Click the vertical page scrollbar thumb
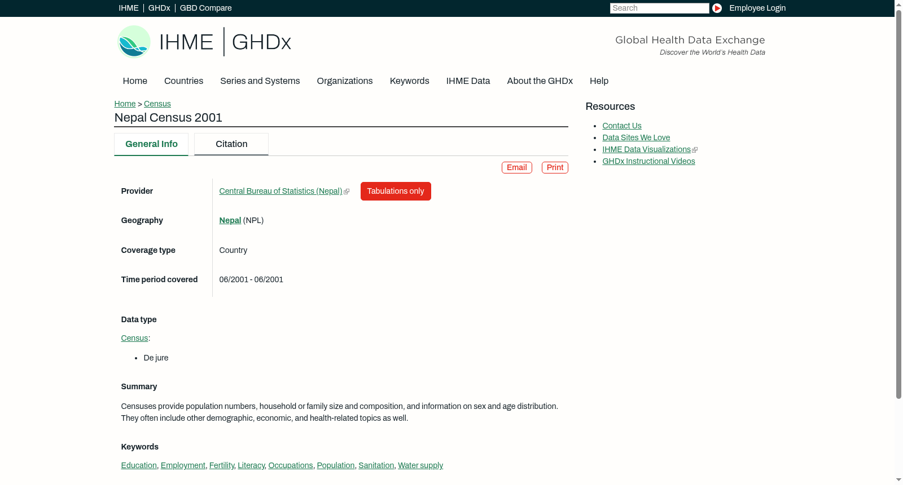This screenshot has width=903, height=485. coord(898,204)
